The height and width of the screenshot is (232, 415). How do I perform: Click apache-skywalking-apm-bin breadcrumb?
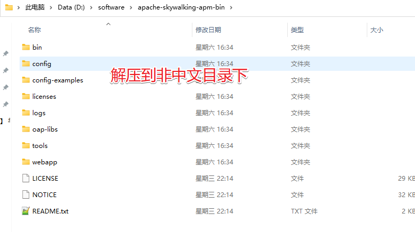point(181,7)
